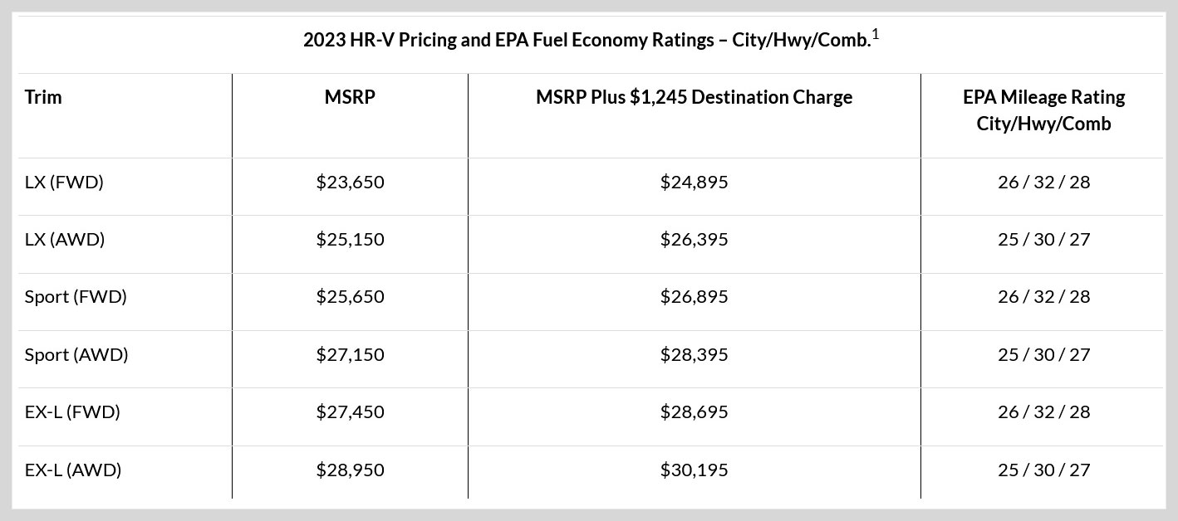Select the $30,195 total price cell
The image size is (1178, 521).
694,470
